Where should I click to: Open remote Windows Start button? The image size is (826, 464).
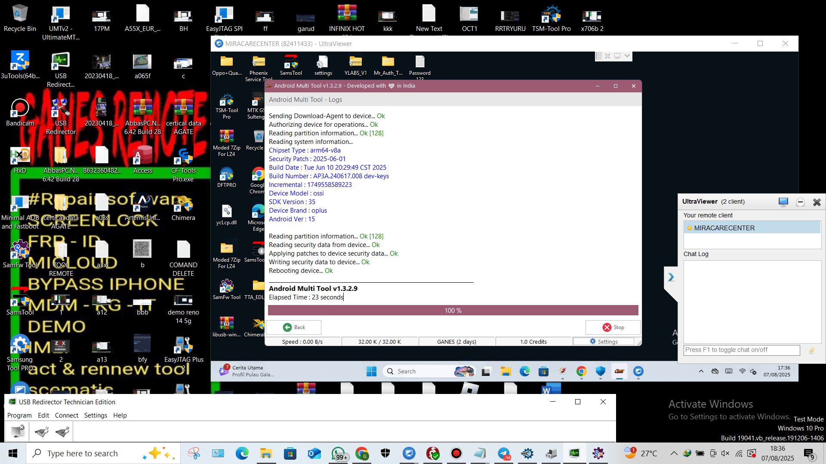[371, 371]
